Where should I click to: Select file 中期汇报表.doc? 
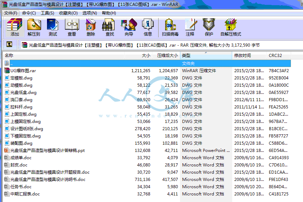coord(25,194)
